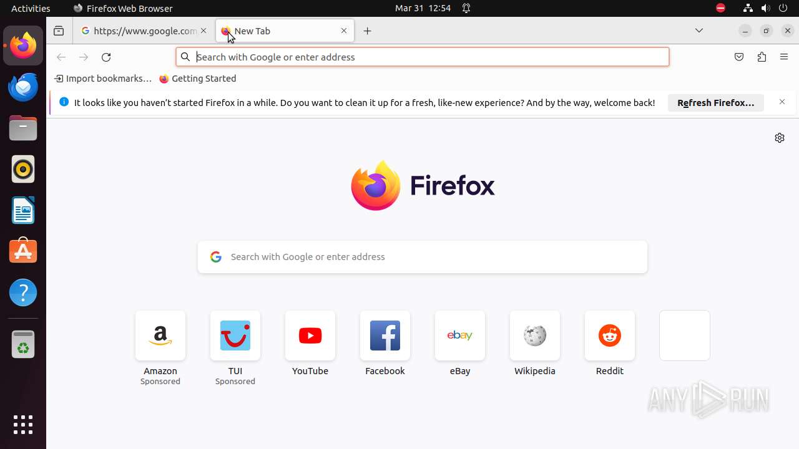This screenshot has width=799, height=449.
Task: Open the Help dock icon
Action: (x=23, y=292)
